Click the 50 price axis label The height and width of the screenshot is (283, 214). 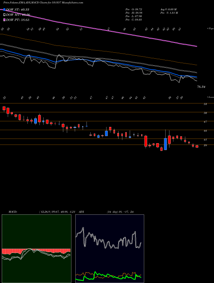(205, 113)
